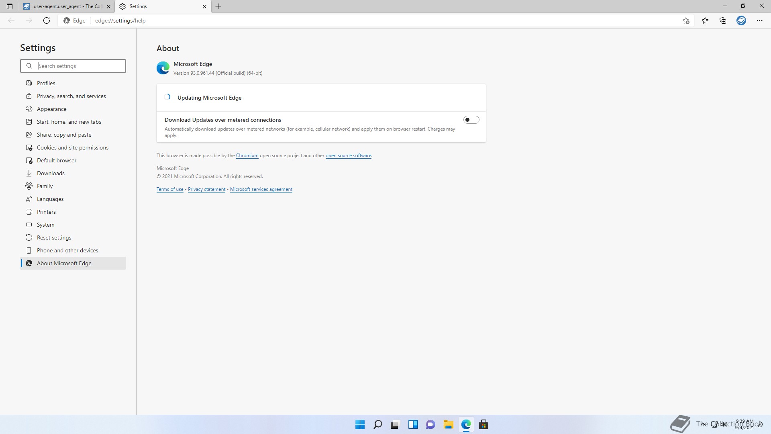
Task: Open Phone and other devices settings
Action: point(73,250)
